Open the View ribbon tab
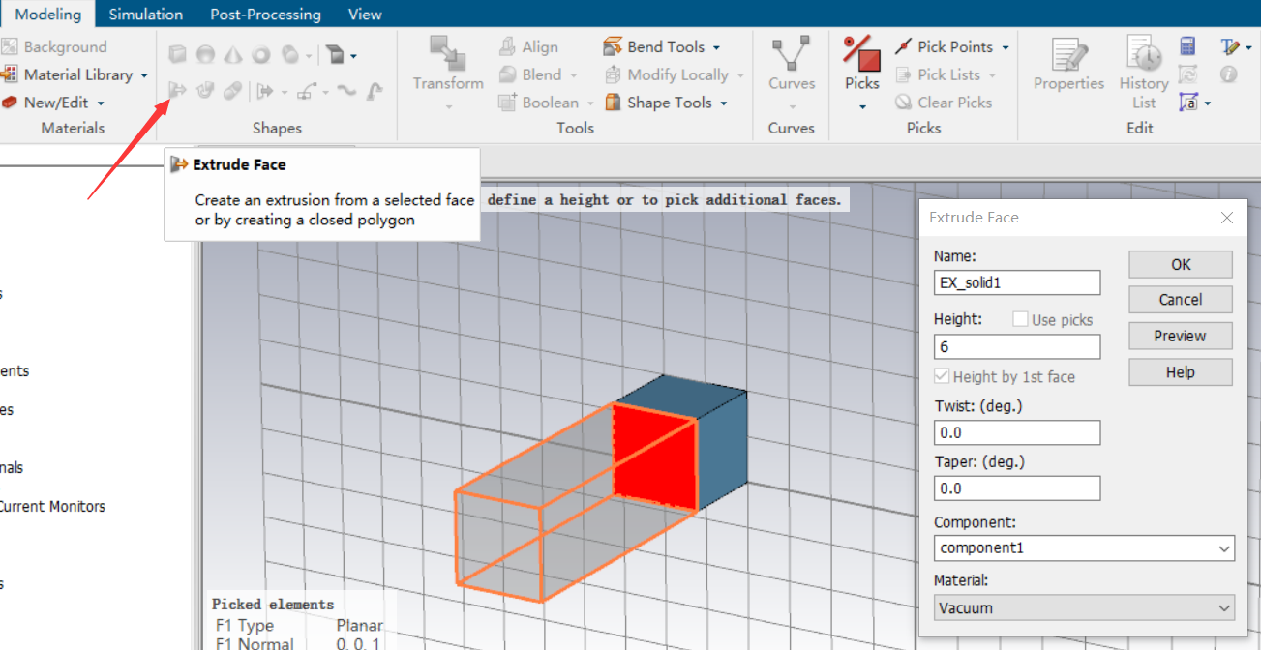The width and height of the screenshot is (1261, 650). pos(365,14)
